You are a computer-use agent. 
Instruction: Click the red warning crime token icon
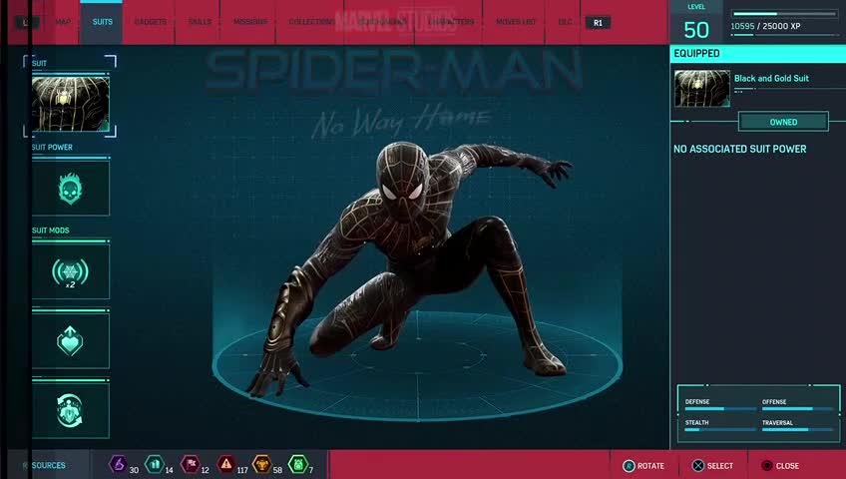tap(226, 464)
